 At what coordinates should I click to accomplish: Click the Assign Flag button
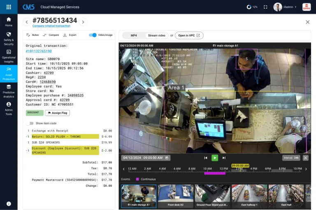coord(57,113)
